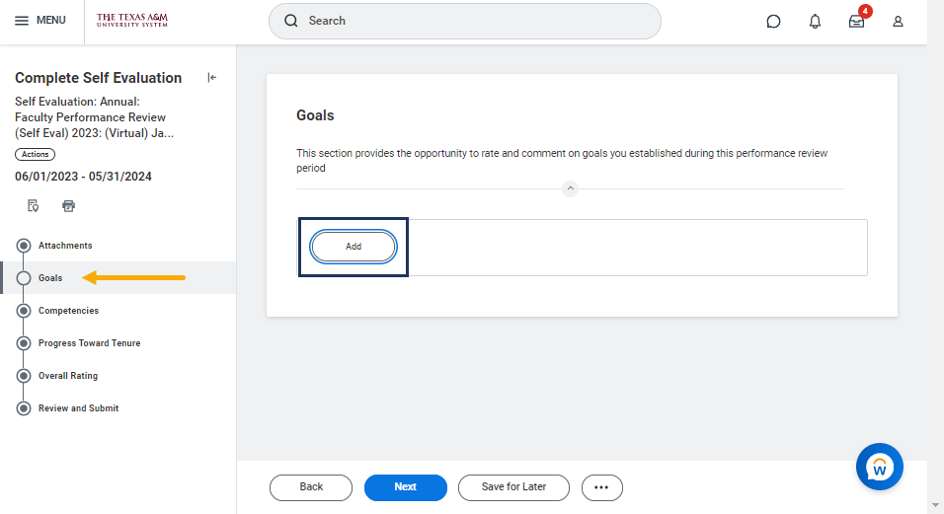Collapse the side panel arrow icon

pyautogui.click(x=211, y=78)
